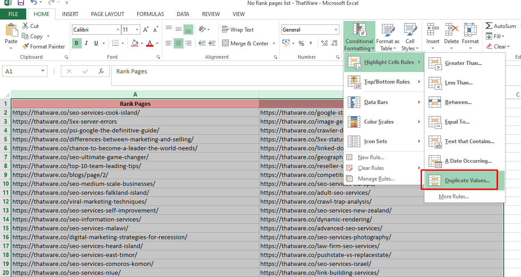
Task: Select Duplicate Values... rule
Action: pyautogui.click(x=465, y=180)
